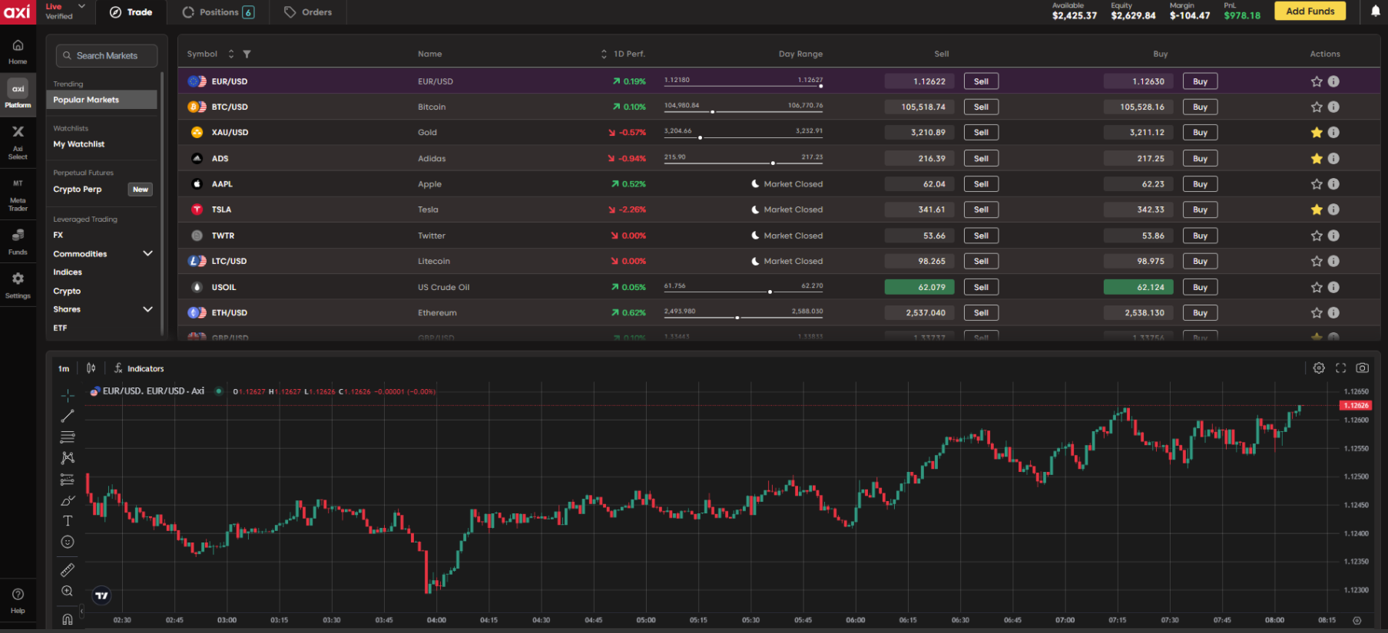
Task: Select the trend line drawing tool
Action: coord(68,416)
